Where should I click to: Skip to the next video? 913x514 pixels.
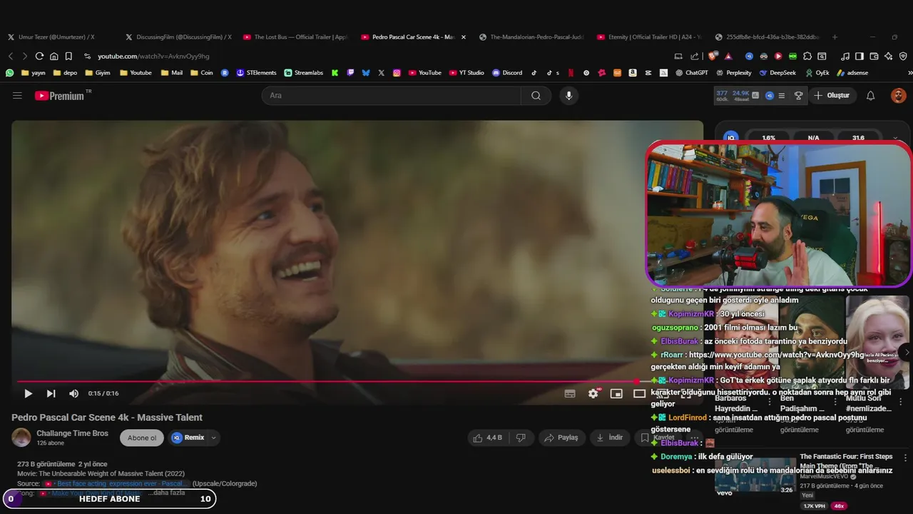coord(51,393)
